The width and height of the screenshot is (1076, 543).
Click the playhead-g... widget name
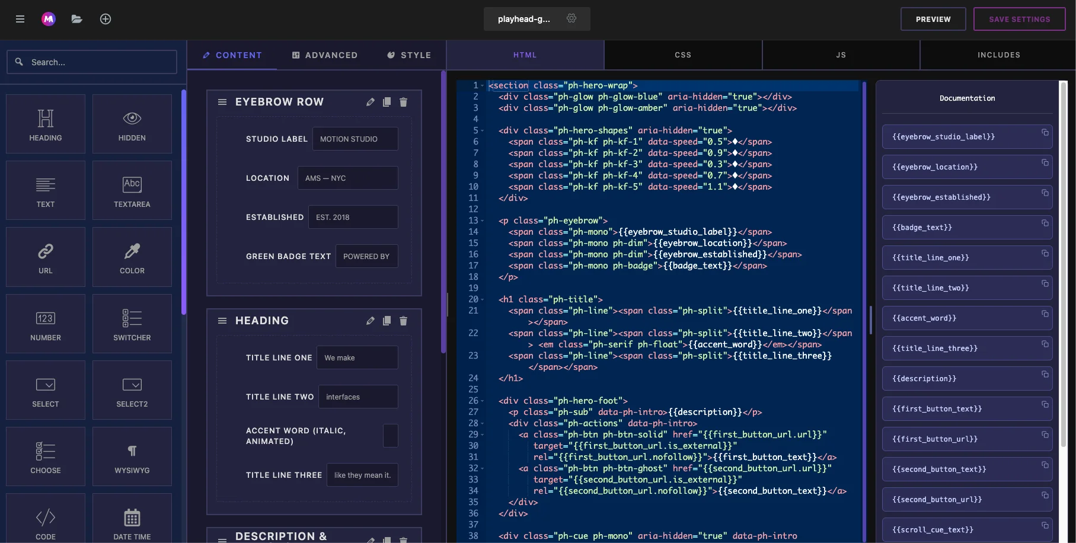(x=524, y=19)
